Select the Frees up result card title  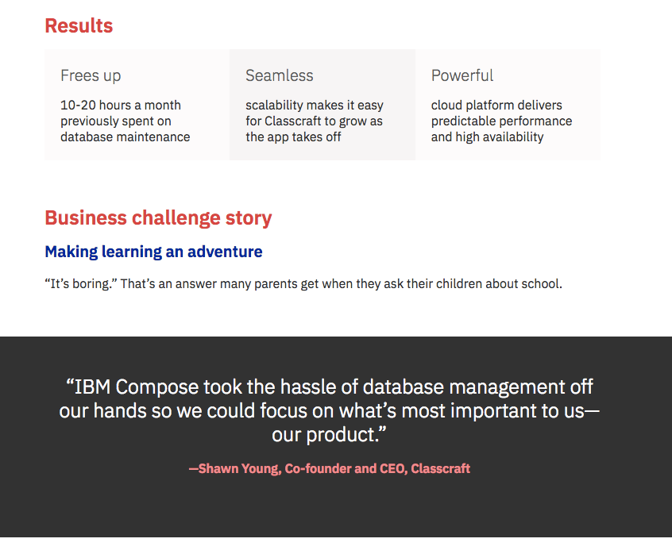click(91, 75)
